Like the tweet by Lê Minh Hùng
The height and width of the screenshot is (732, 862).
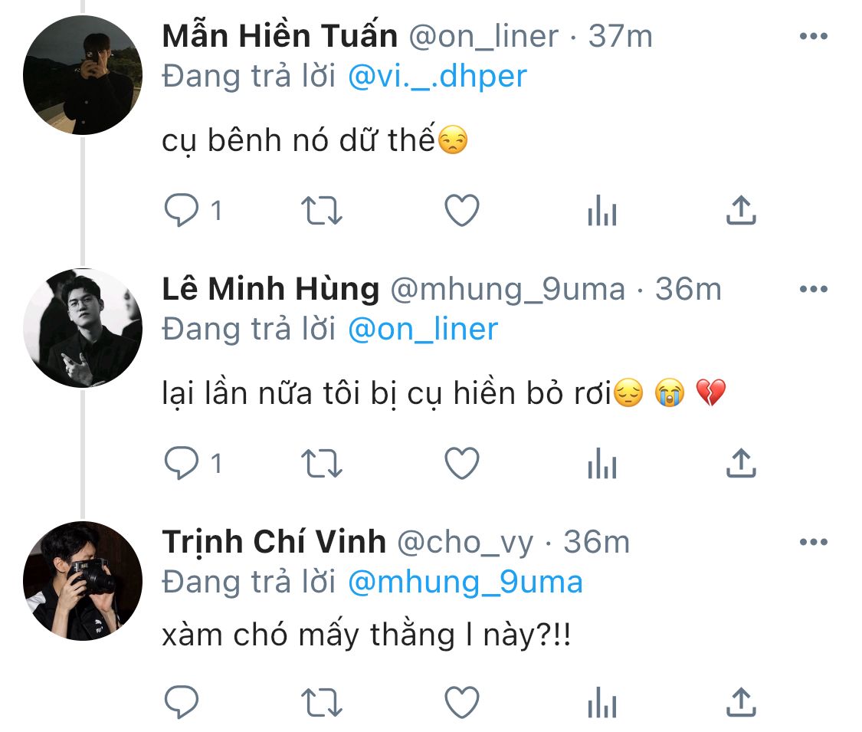click(x=462, y=463)
